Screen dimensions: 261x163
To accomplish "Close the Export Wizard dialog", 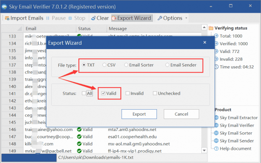I will [x=205, y=42].
